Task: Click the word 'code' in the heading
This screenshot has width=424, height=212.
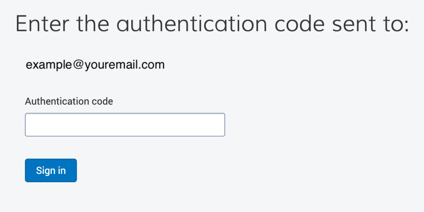Action: click(299, 24)
